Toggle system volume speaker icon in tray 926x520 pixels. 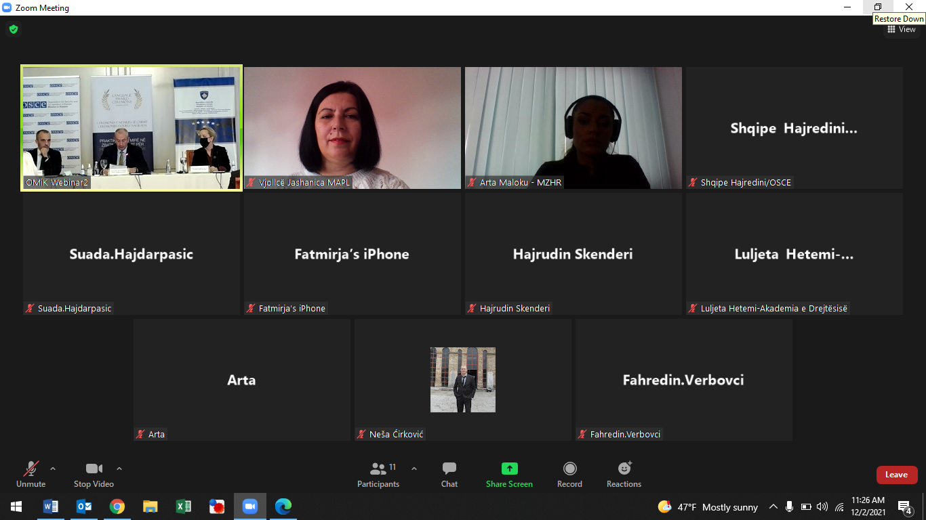822,506
